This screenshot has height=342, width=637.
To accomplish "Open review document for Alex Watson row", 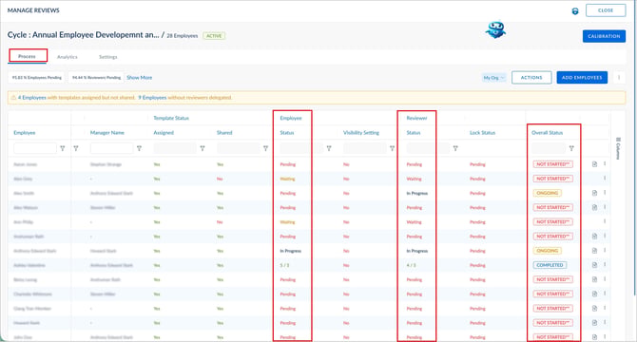I will pos(594,207).
